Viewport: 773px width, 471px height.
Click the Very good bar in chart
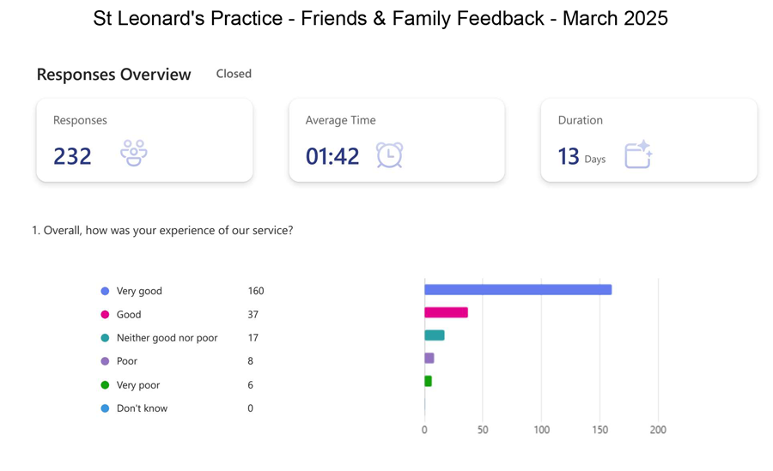(518, 290)
